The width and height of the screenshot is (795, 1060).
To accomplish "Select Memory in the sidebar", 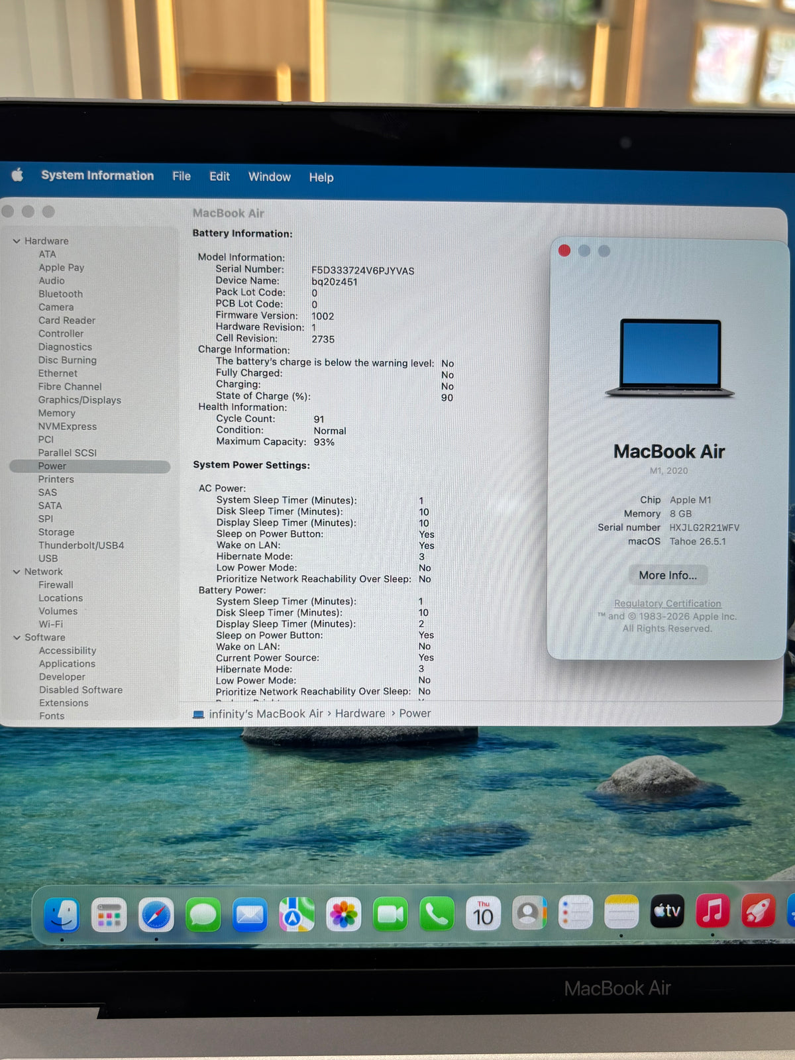I will pos(56,413).
